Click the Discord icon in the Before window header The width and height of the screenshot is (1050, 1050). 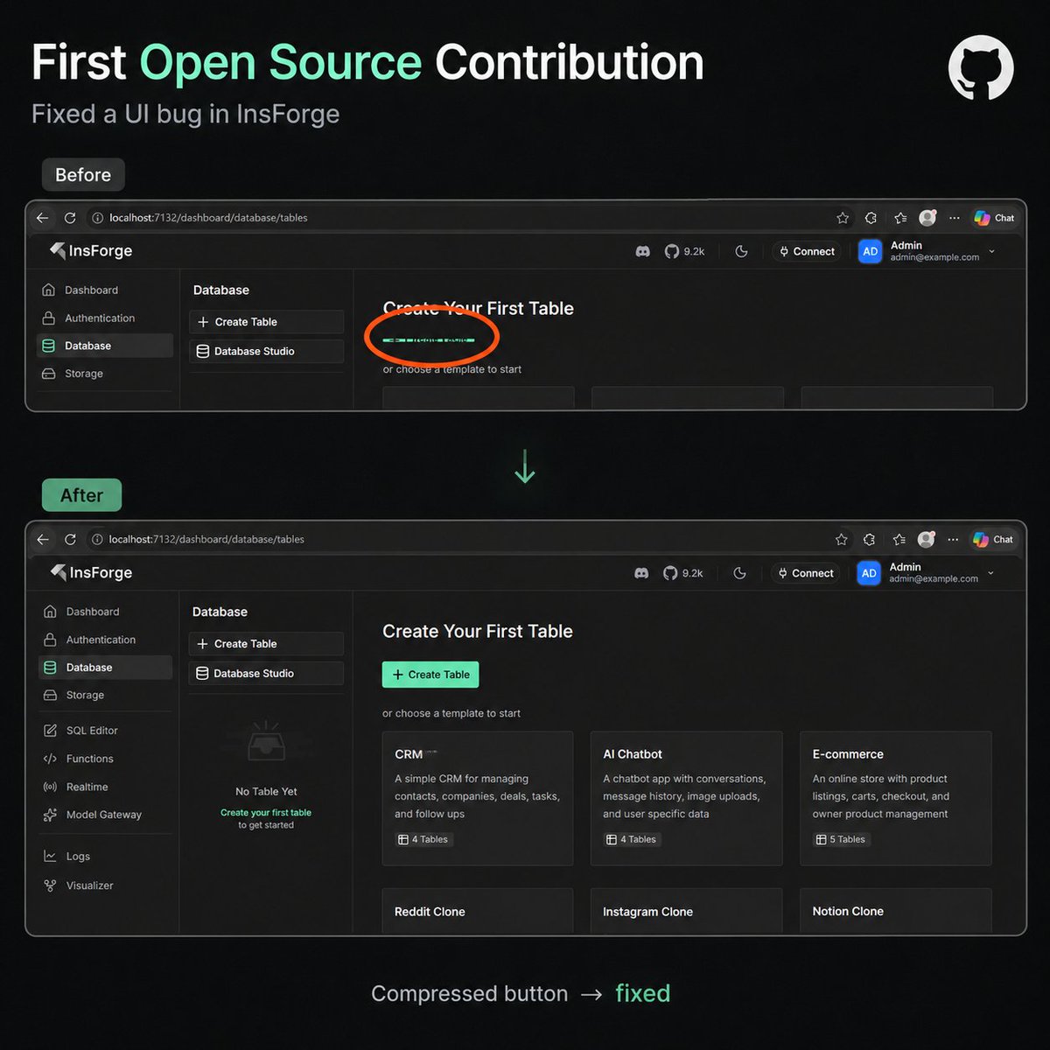pyautogui.click(x=643, y=251)
